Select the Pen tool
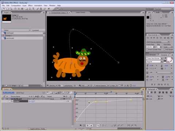 pos(30,9)
